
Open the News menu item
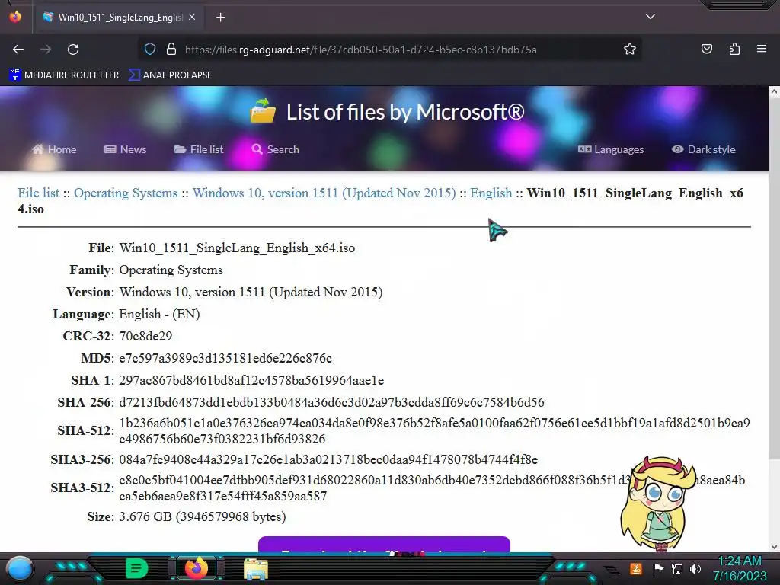[125, 149]
